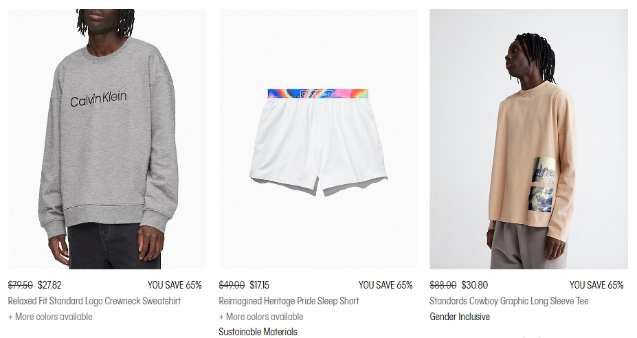Show more colors available for the sweatshirt
Screen dimensions: 637x338
click(x=50, y=317)
